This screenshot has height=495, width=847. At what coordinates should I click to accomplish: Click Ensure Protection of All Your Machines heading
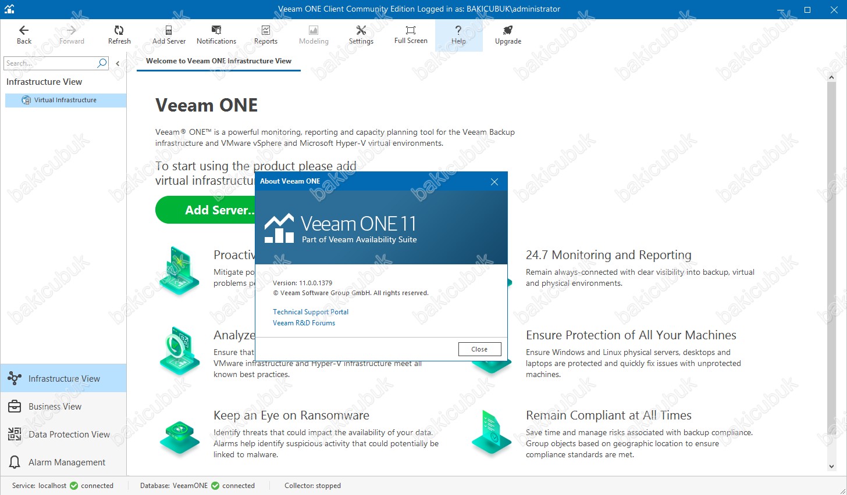click(631, 335)
